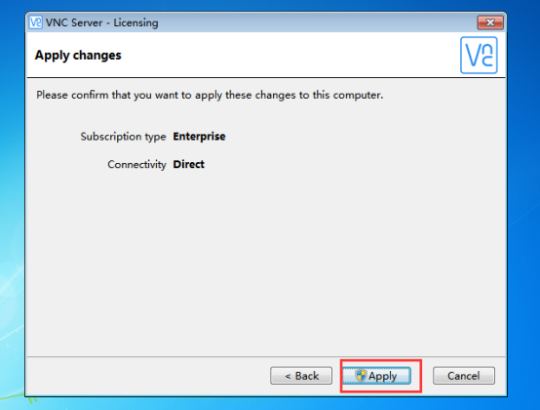Image resolution: width=540 pixels, height=410 pixels.
Task: Click the UAC shield icon on Apply
Action: pos(361,376)
